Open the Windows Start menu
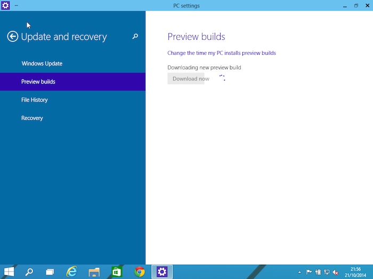Screen dimensions: 373x279 point(9,272)
